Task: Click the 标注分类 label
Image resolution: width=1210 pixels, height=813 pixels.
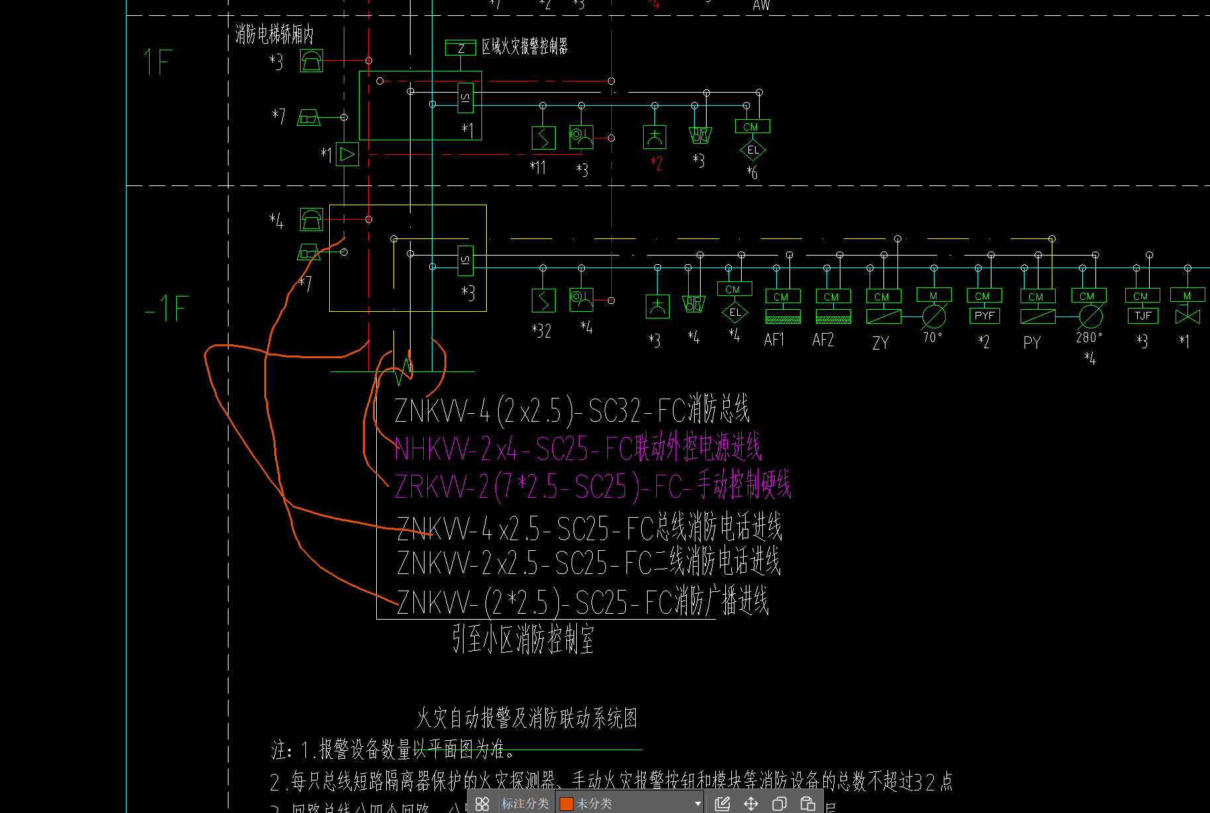Action: pyautogui.click(x=525, y=804)
